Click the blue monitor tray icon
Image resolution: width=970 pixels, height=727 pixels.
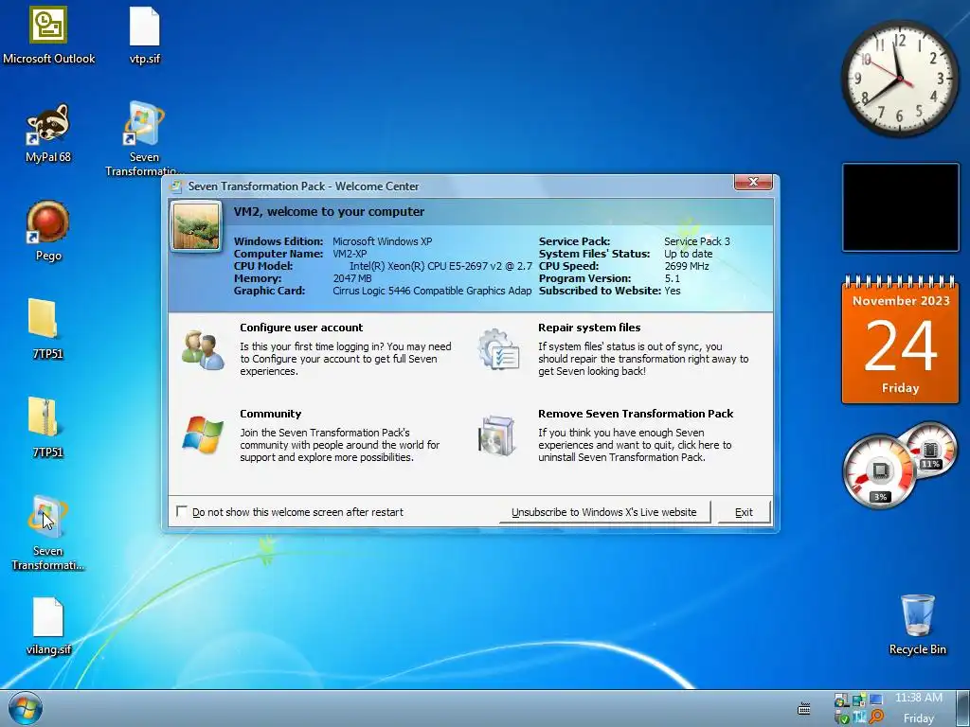876,700
